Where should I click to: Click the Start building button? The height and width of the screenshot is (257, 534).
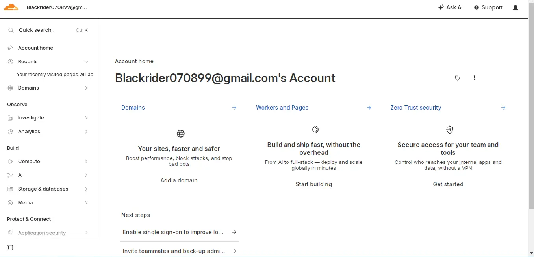click(x=314, y=184)
